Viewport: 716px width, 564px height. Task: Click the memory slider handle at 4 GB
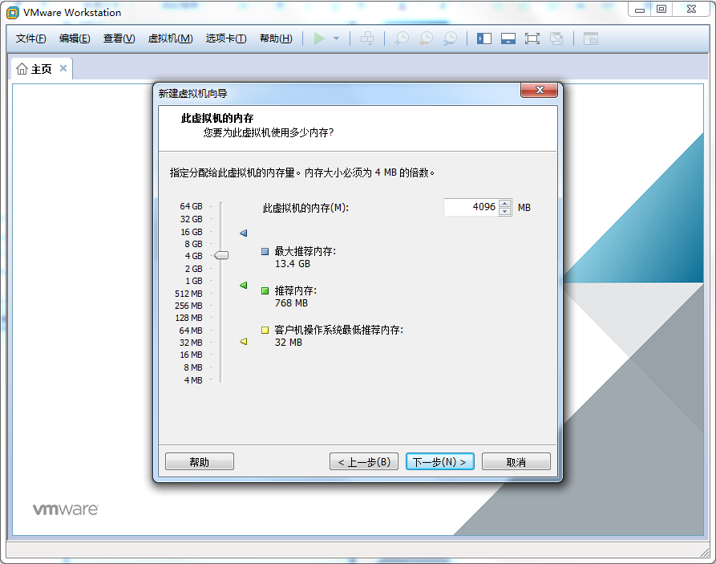pyautogui.click(x=221, y=255)
